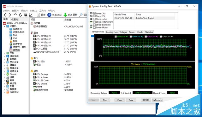Toggle CPU Core #4 graph checkbox
The width and height of the screenshot is (202, 117).
tap(161, 37)
